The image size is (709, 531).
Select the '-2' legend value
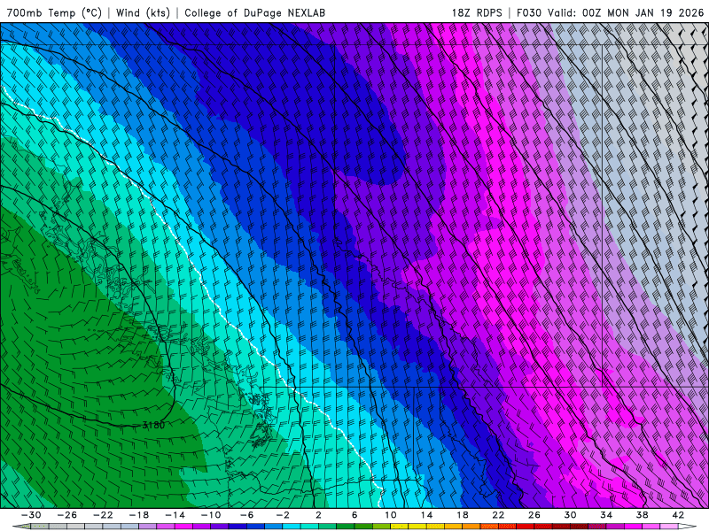coord(283,515)
